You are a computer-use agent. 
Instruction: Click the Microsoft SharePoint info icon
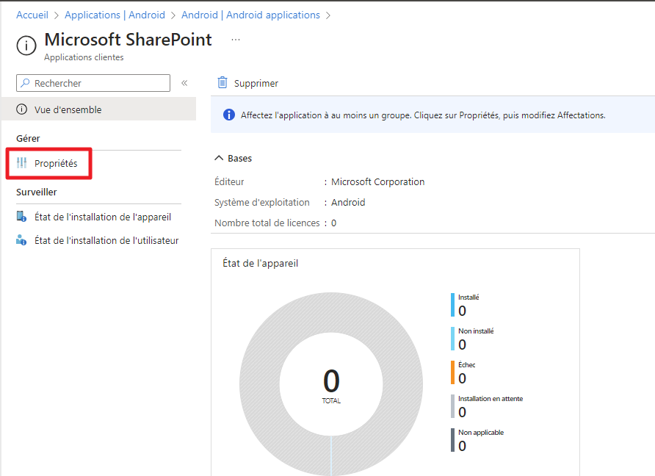[26, 45]
